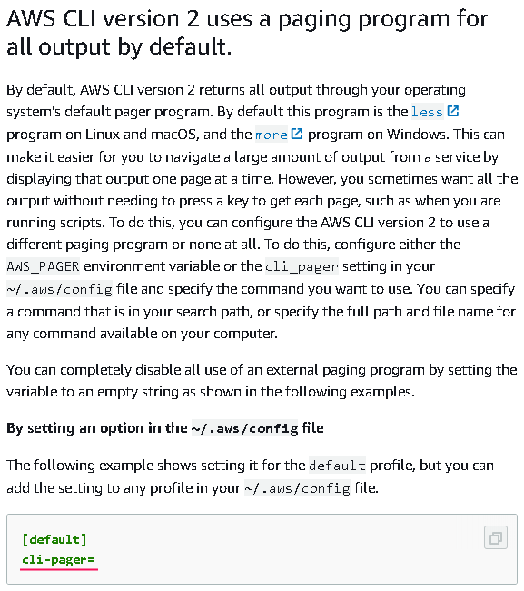Click the [default] line in the code block
Screen dimensions: 524x591
54,539
